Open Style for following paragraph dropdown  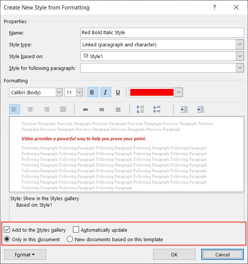pos(240,68)
